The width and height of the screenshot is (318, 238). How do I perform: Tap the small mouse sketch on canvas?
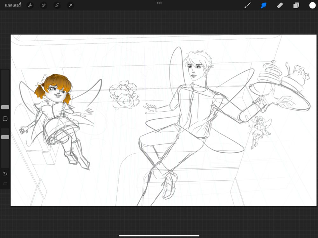click(123, 95)
